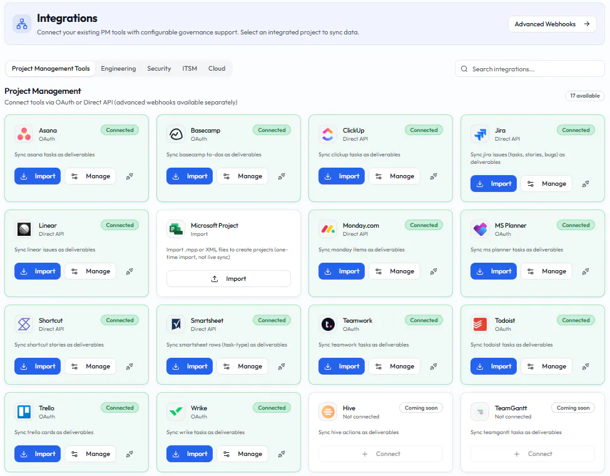Select the Cloud tab
The image size is (610, 476).
tap(216, 68)
